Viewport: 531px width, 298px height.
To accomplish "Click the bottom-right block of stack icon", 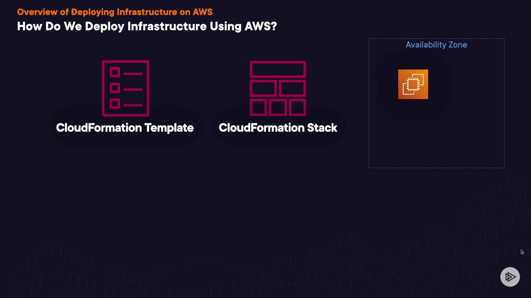I will click(x=297, y=107).
